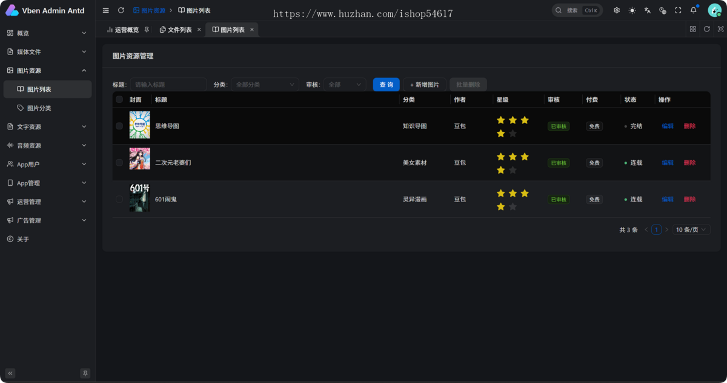The image size is (727, 383).
Task: Open the 审核 filter dropdown
Action: pos(345,85)
